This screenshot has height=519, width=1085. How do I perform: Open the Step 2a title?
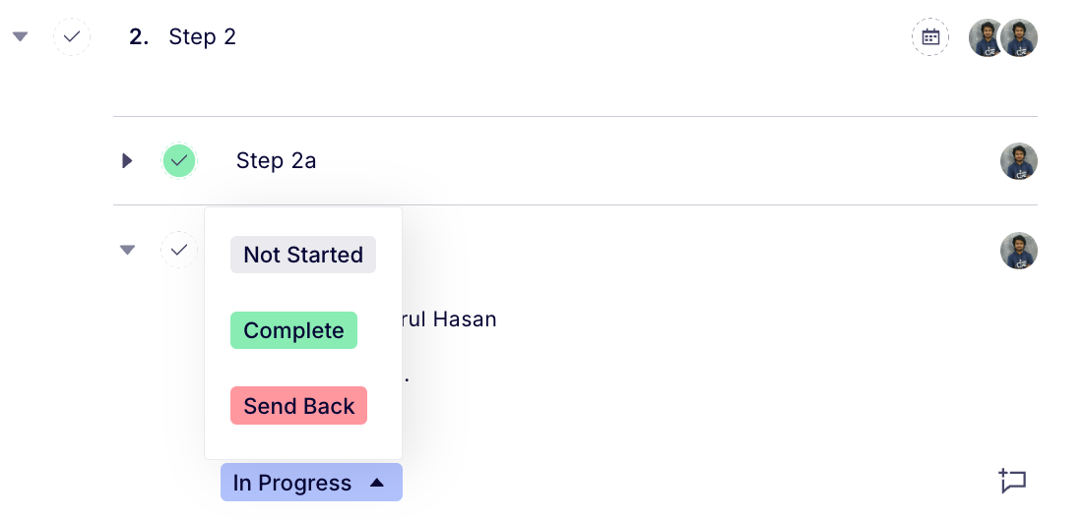tap(276, 161)
